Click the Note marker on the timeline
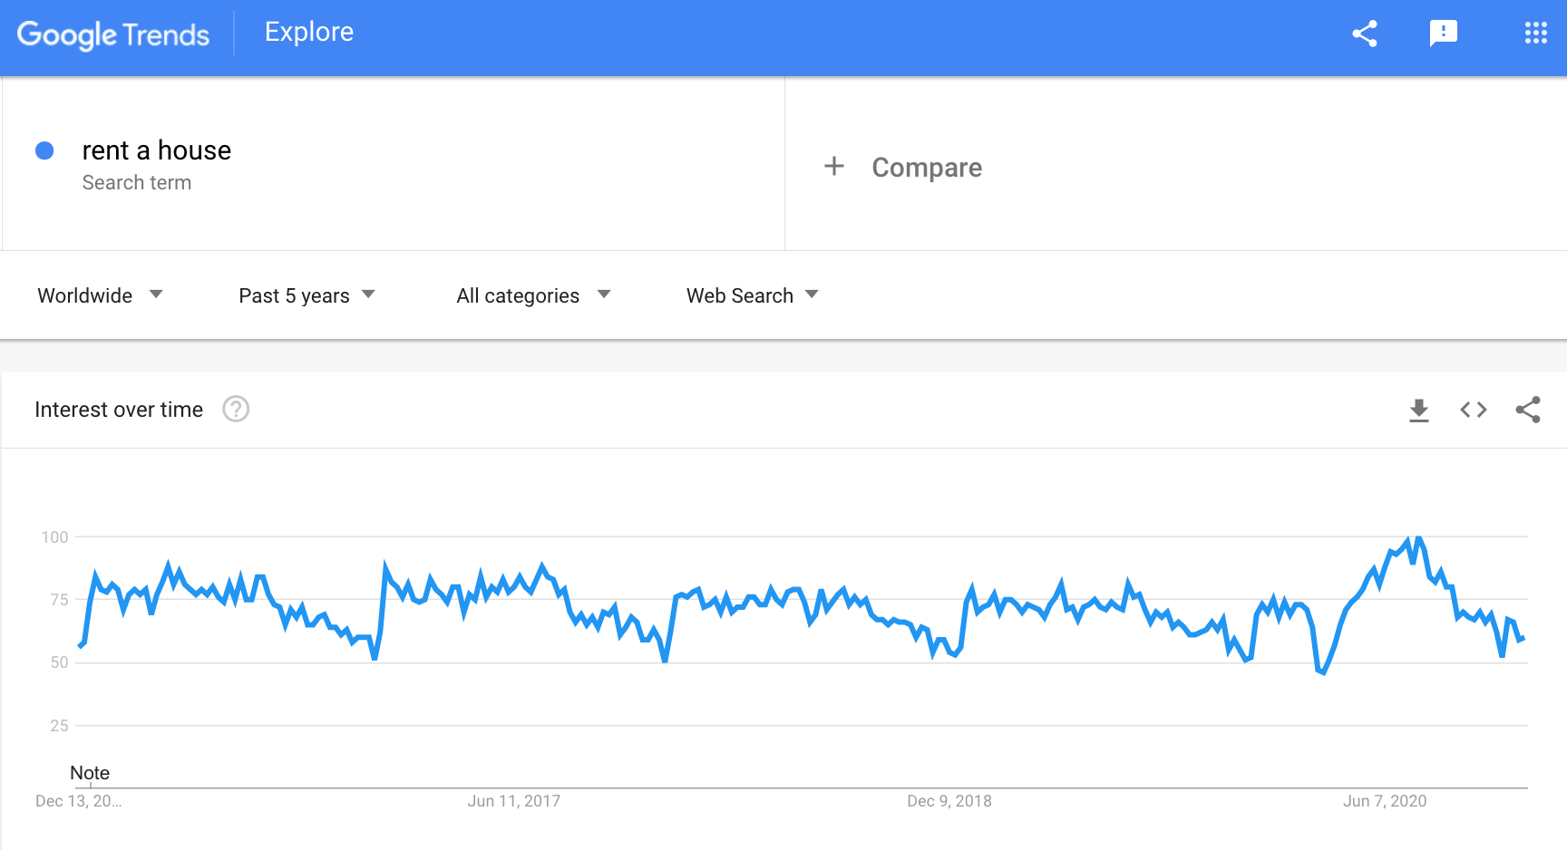The height and width of the screenshot is (850, 1567). [x=90, y=773]
